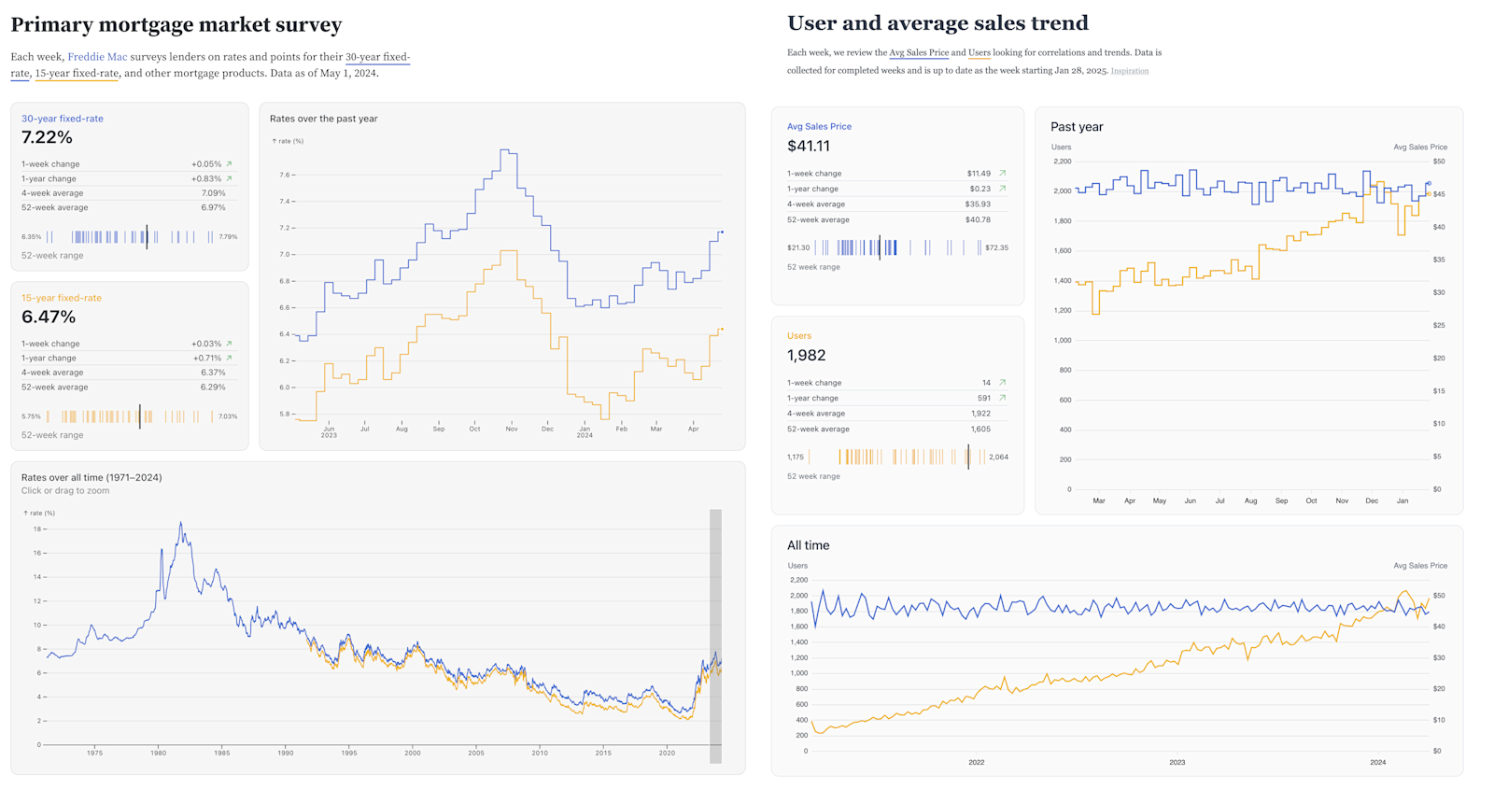
Task: Click the up arrow beside $11.49 1-week change
Action: (x=1002, y=174)
